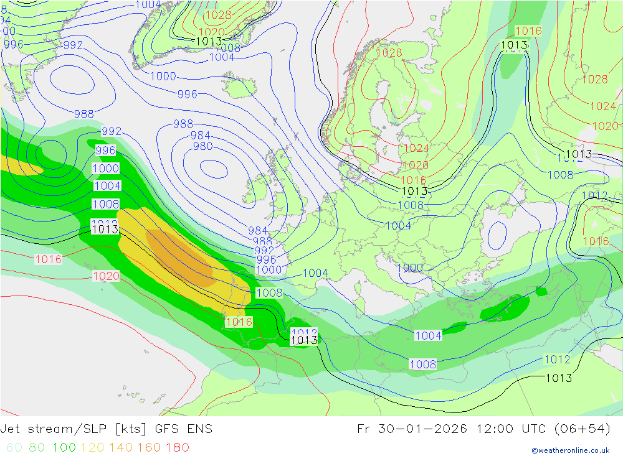Image resolution: width=623 pixels, height=456 pixels.
Task: Select the green 100 kts legend value
Action: point(64,447)
